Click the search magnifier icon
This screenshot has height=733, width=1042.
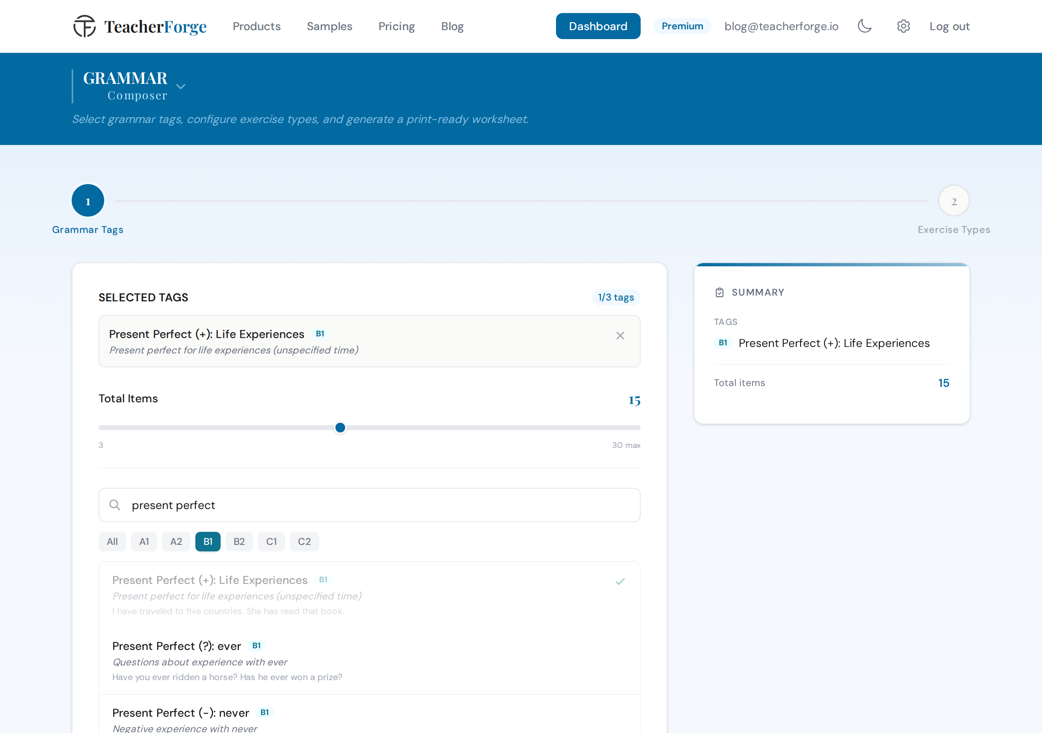pyautogui.click(x=115, y=505)
